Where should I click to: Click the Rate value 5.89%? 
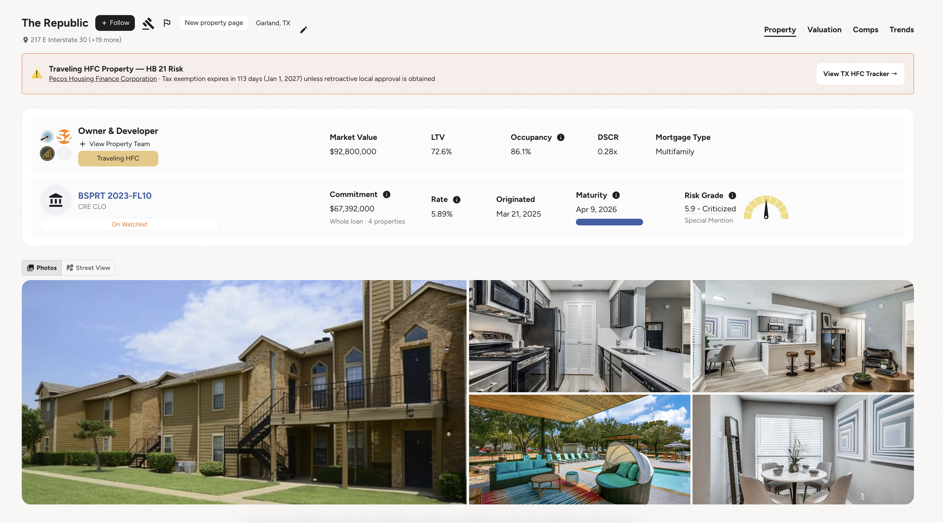point(441,214)
